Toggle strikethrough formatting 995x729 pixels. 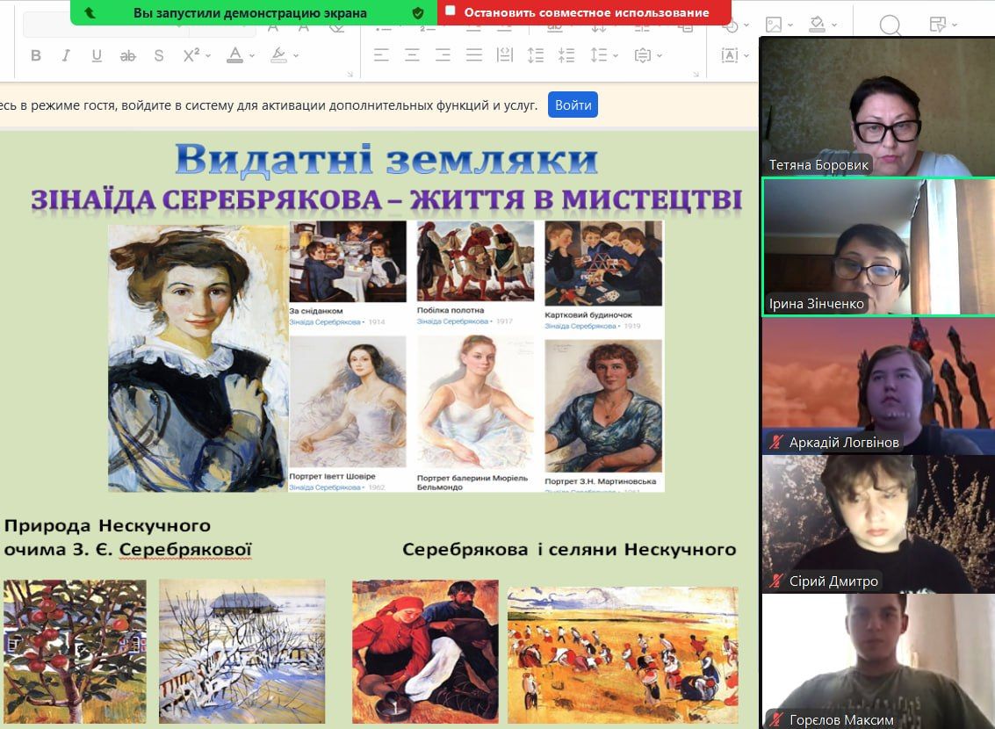click(127, 56)
